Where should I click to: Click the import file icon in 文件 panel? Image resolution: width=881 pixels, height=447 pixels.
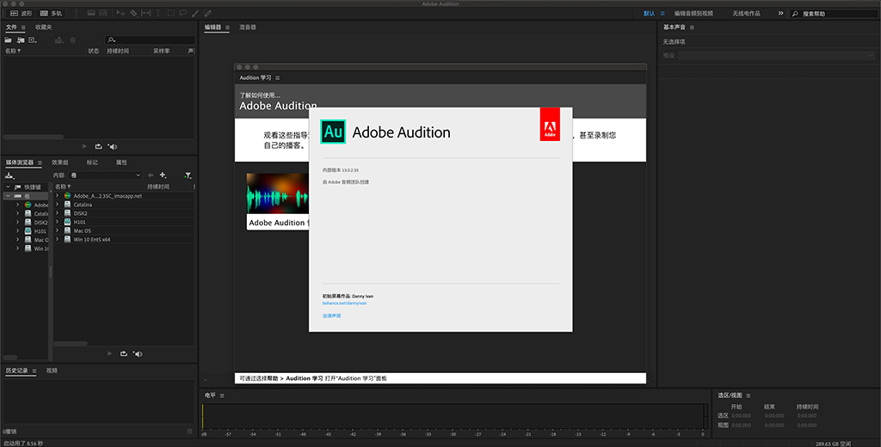click(x=21, y=40)
